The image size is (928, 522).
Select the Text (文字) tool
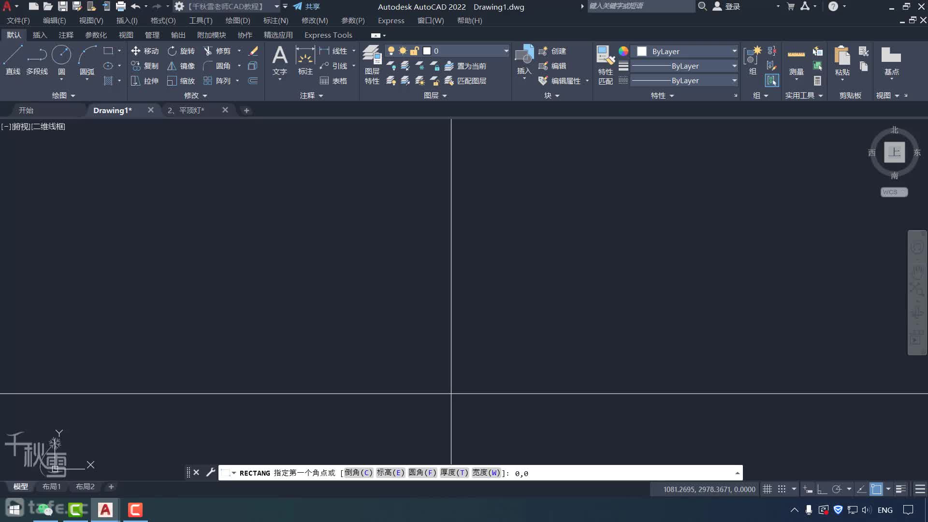(280, 60)
